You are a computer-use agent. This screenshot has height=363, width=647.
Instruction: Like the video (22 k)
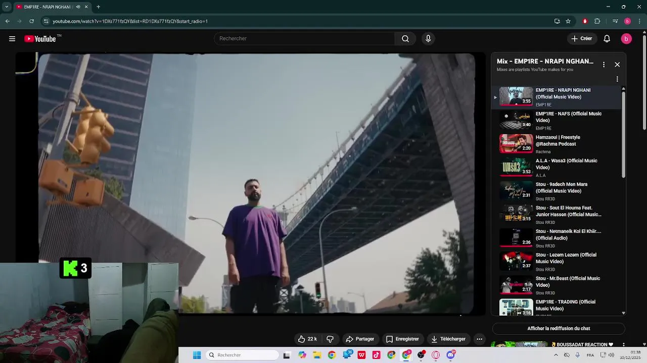[307, 339]
